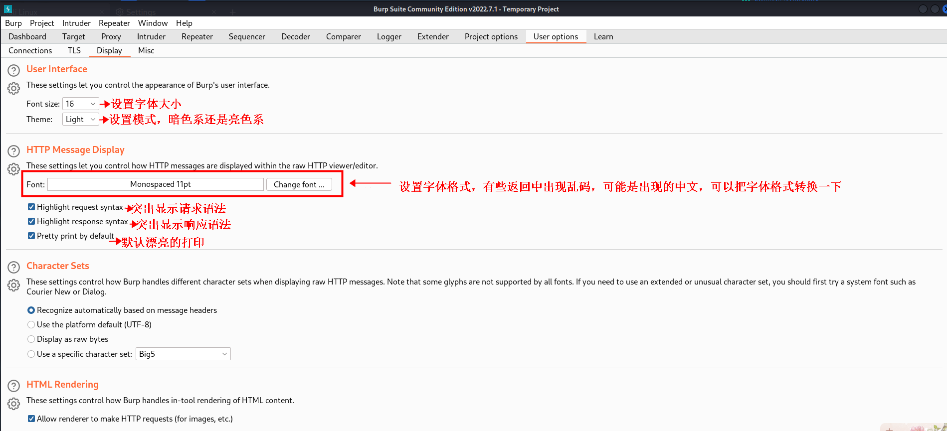Switch to the Comparer tab
Viewport: 947px width, 431px height.
click(x=344, y=36)
